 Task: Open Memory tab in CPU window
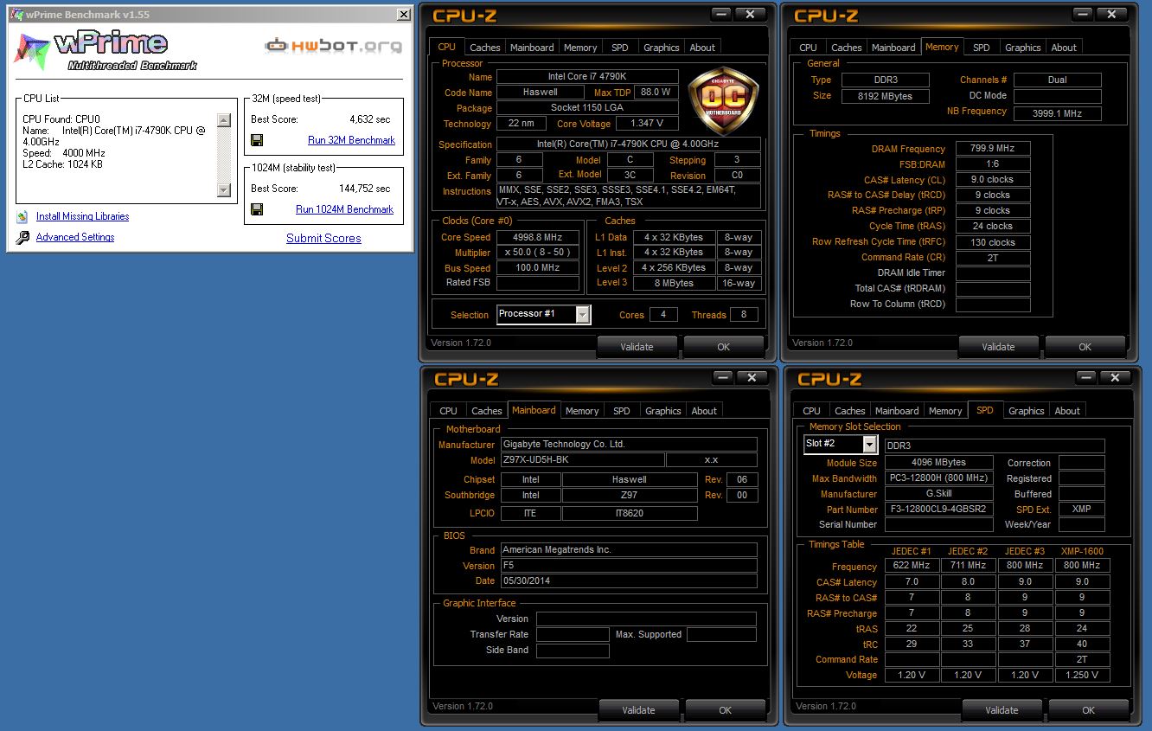point(580,48)
